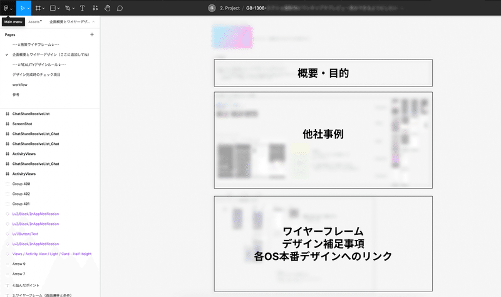Open the Figma main menu

click(x=8, y=8)
